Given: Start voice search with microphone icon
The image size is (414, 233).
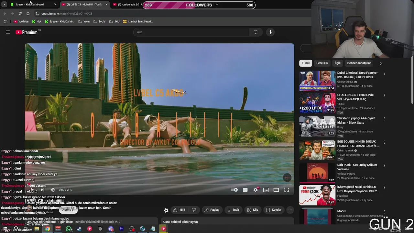Looking at the screenshot, I should click(x=270, y=32).
